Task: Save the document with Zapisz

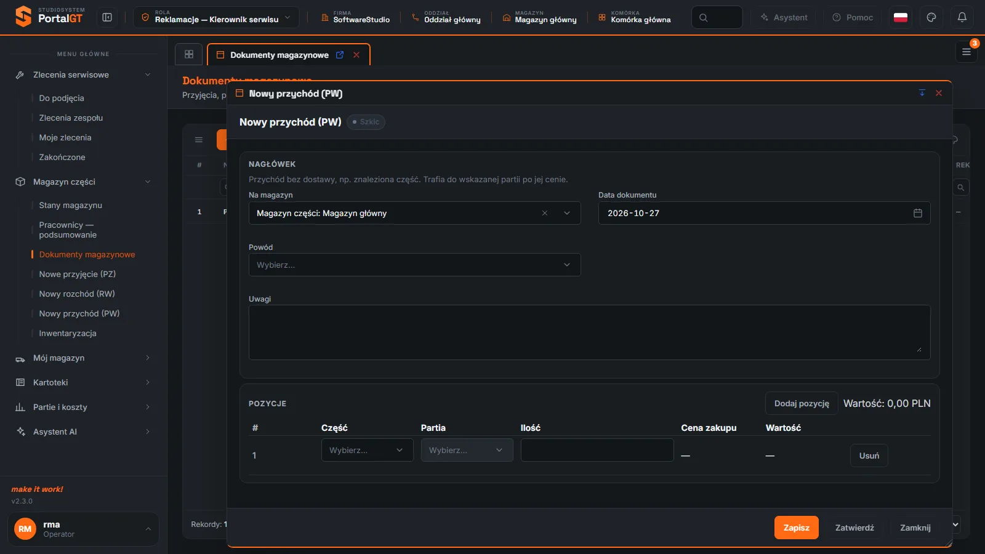Action: 797,528
